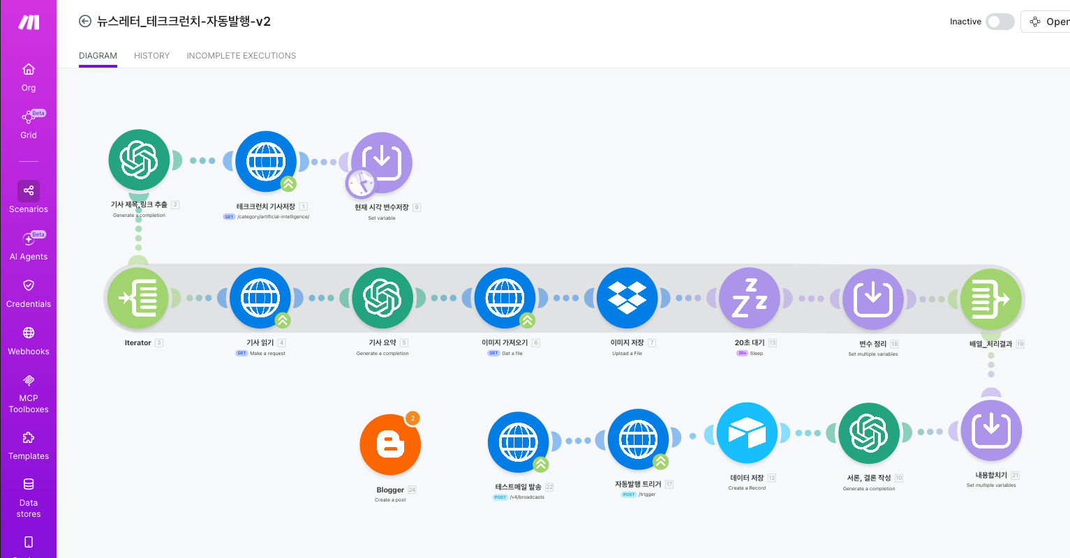
Task: Open the HTTP module 이미지 가져오기
Action: pyautogui.click(x=505, y=299)
